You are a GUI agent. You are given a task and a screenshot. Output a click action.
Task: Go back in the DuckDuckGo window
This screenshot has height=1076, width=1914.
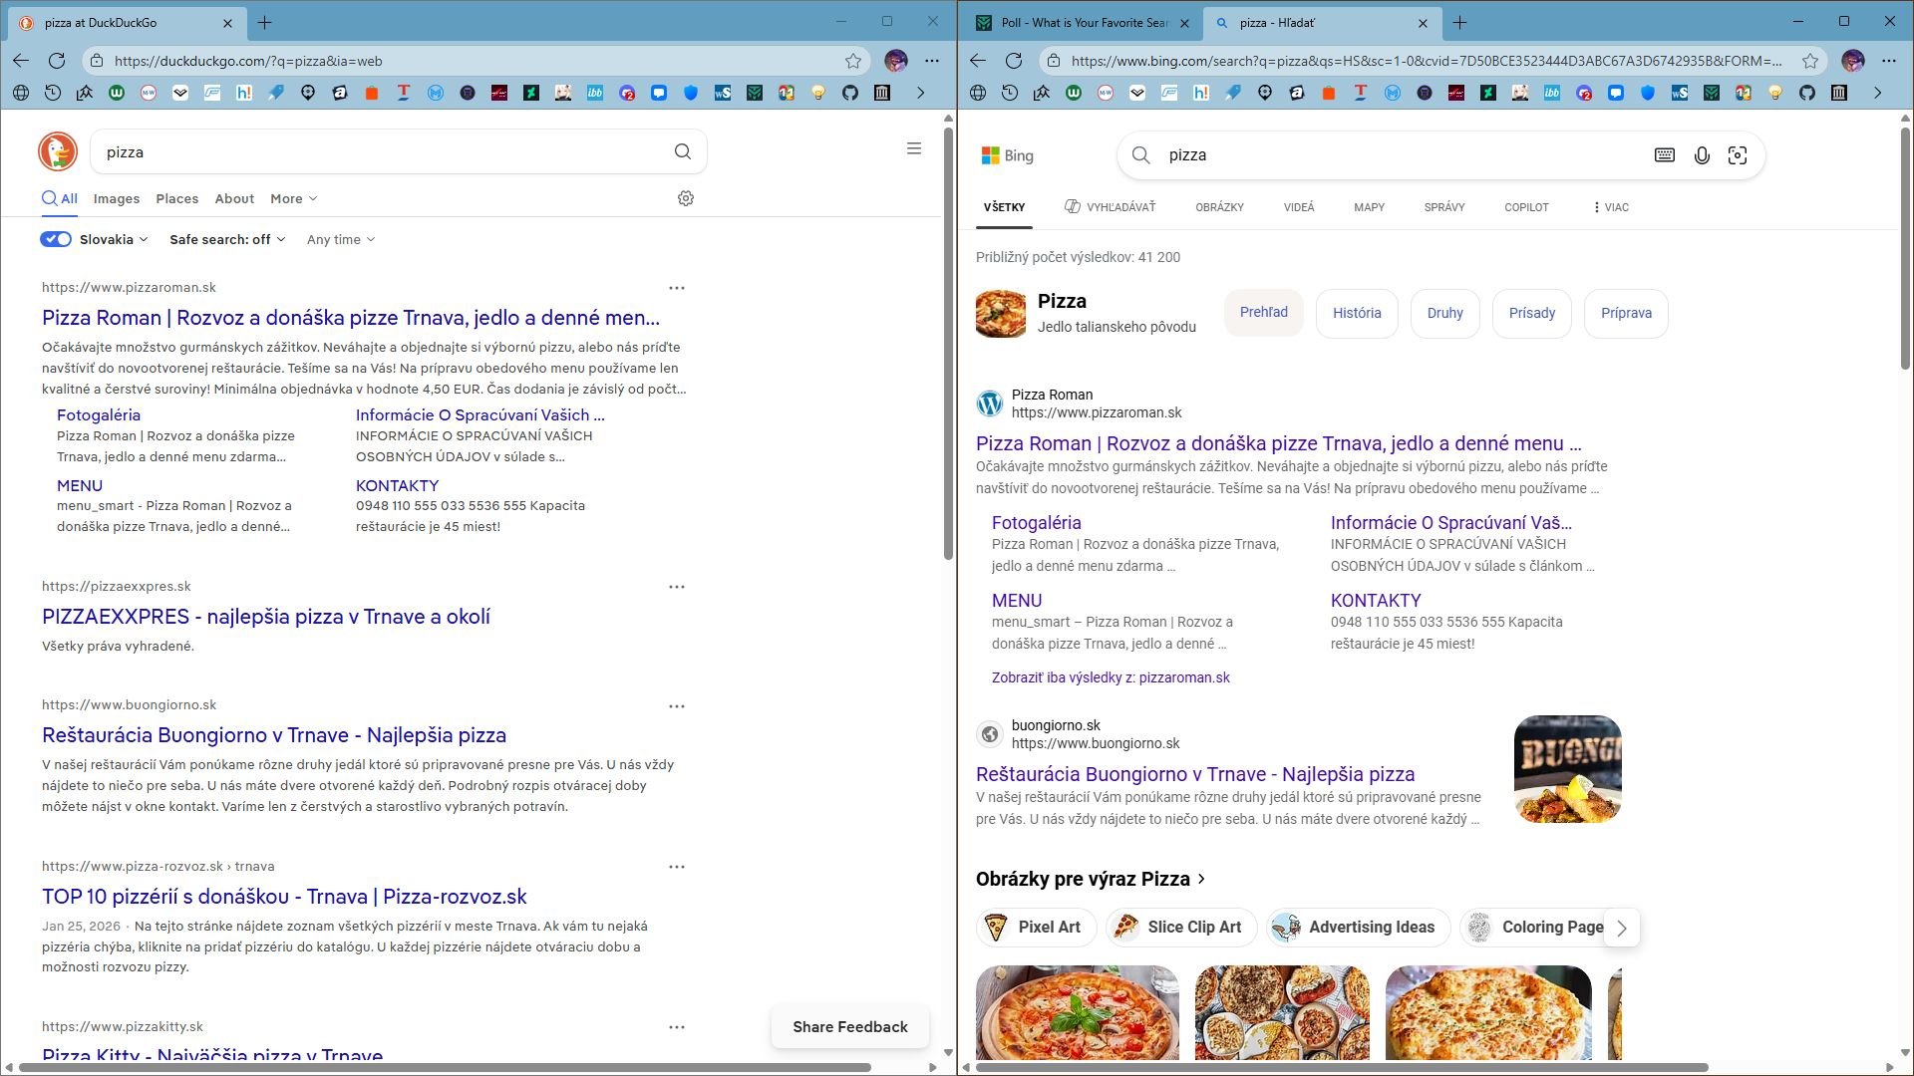click(x=21, y=61)
